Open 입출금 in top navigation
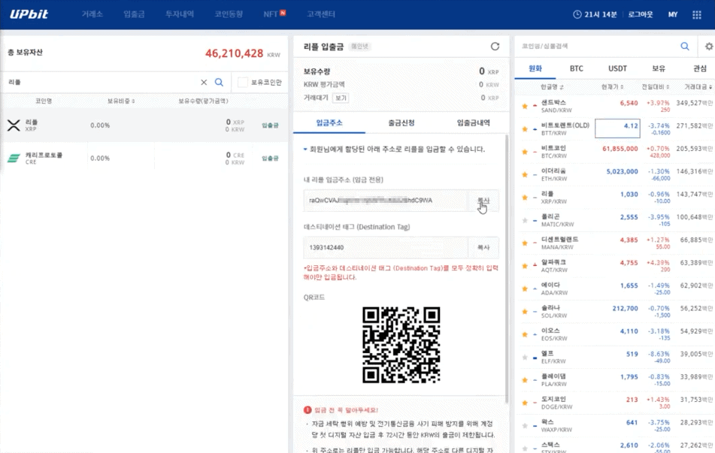The width and height of the screenshot is (715, 453). pos(134,14)
